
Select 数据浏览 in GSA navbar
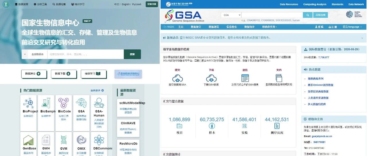click(214, 27)
